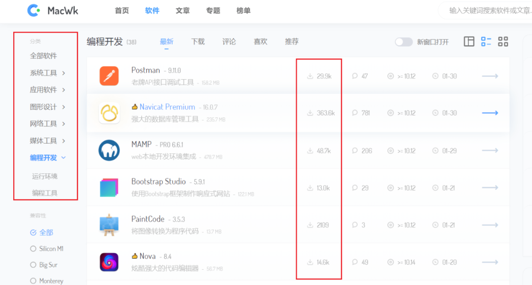This screenshot has width=532, height=285.
Task: Click the PaintCode easel icon
Action: click(x=109, y=225)
